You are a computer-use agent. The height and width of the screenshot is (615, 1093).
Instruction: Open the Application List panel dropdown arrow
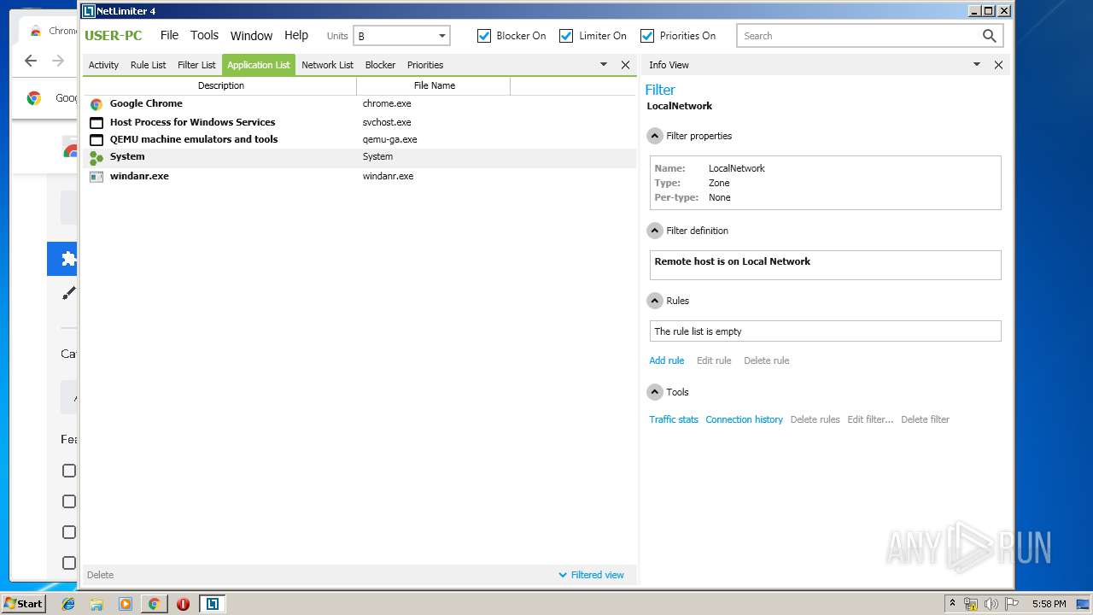coord(604,65)
